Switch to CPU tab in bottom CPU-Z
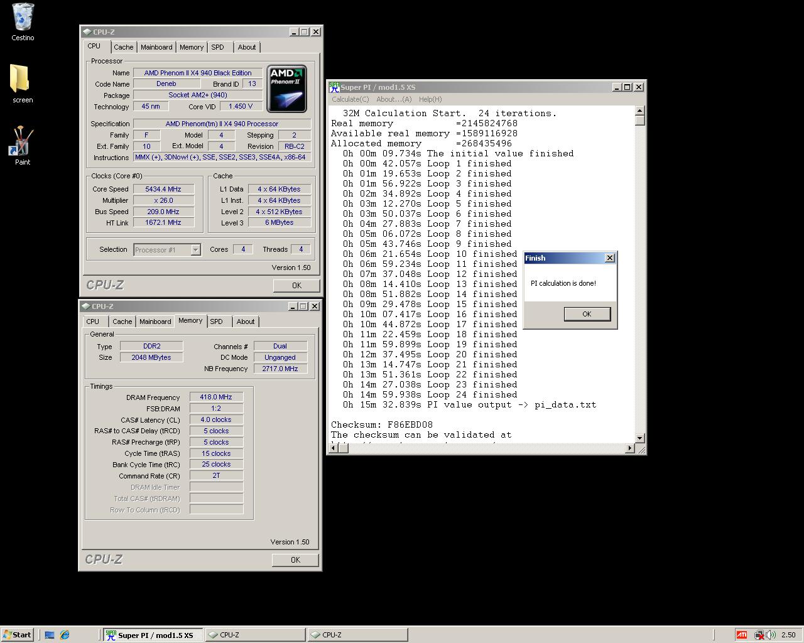 [93, 321]
